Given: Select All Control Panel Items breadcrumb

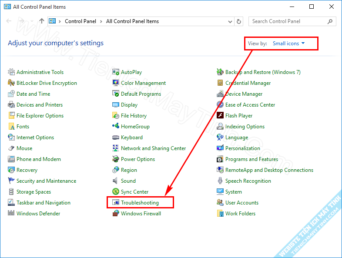Looking at the screenshot, I should (132, 21).
